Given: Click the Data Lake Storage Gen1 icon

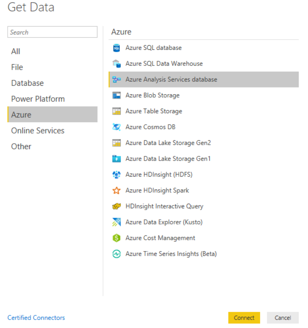Looking at the screenshot, I should (117, 159).
